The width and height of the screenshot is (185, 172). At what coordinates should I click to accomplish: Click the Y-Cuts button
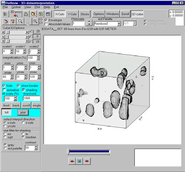(x=72, y=14)
